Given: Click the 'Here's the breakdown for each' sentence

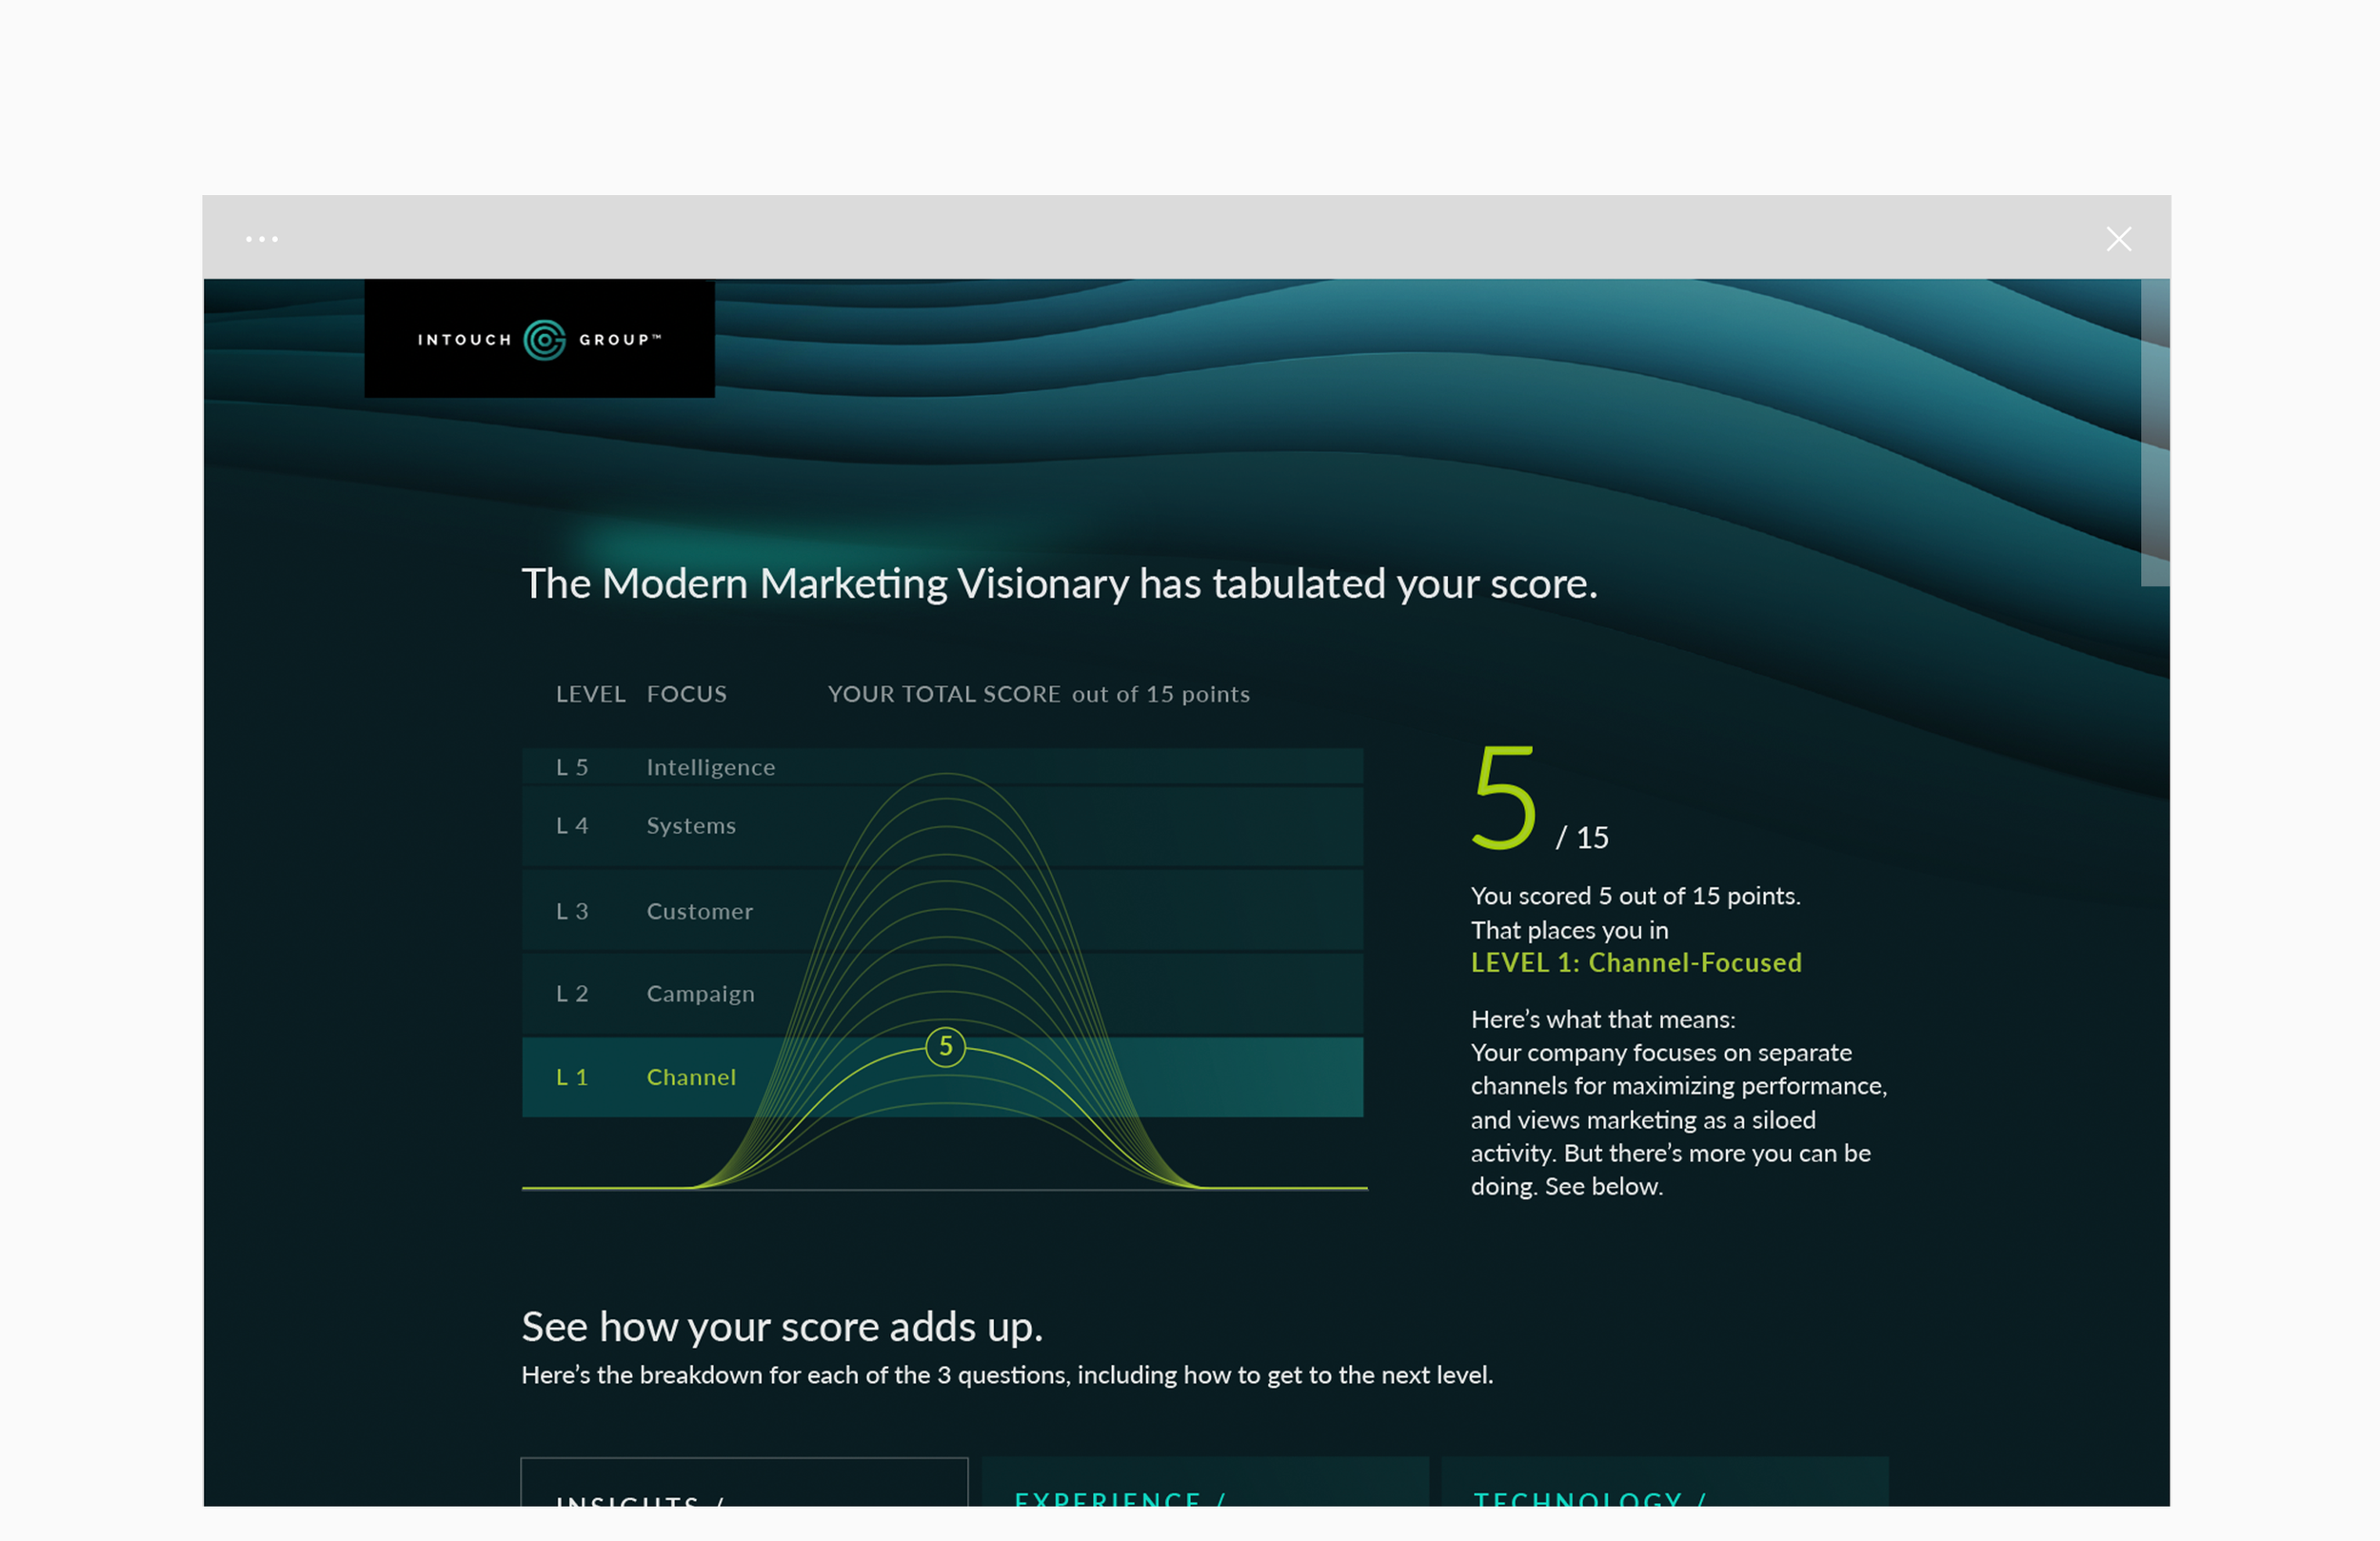Looking at the screenshot, I should click(x=1007, y=1375).
